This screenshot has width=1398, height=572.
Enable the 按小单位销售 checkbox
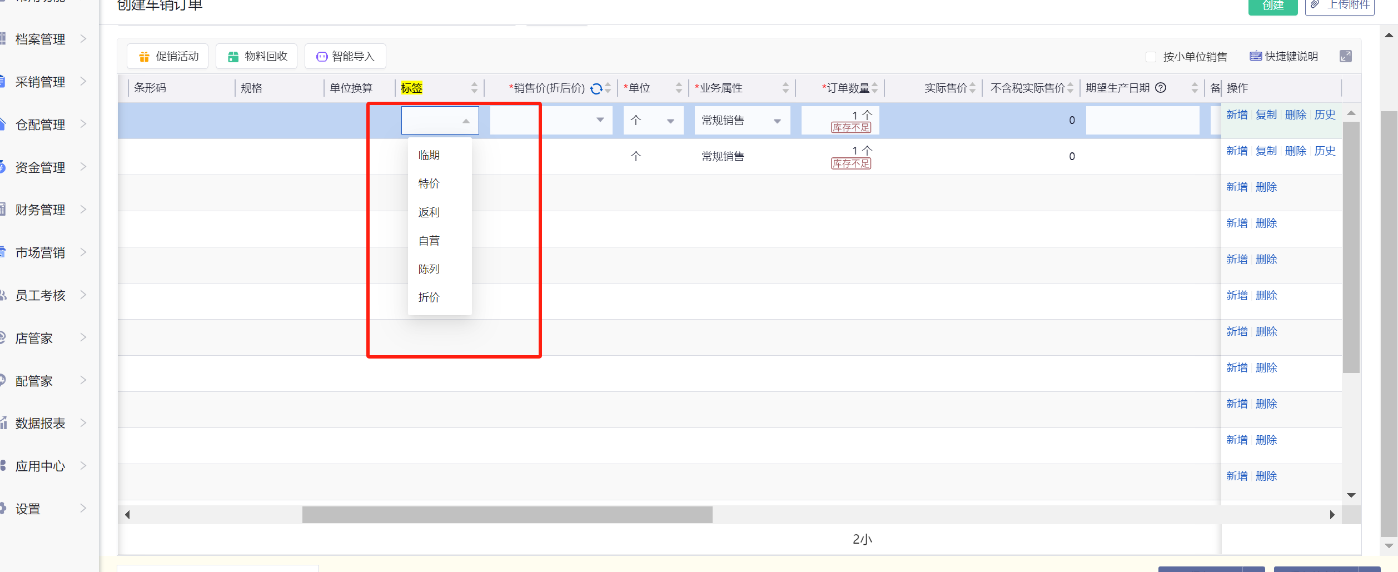pyautogui.click(x=1151, y=57)
